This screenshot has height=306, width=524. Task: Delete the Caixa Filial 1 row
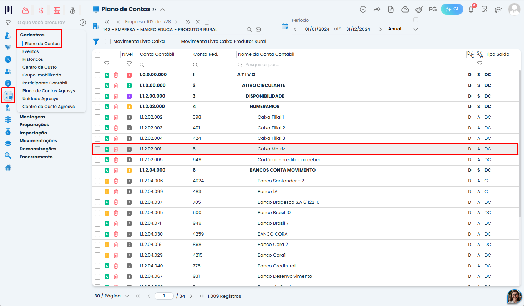tap(116, 117)
